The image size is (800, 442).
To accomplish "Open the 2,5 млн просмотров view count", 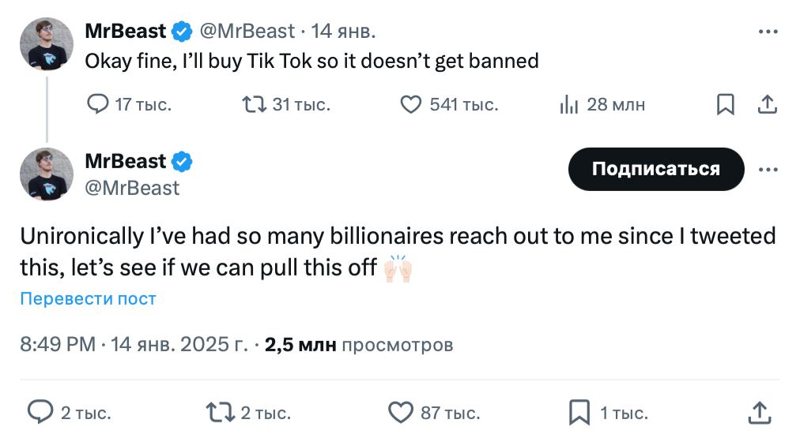I will (359, 345).
